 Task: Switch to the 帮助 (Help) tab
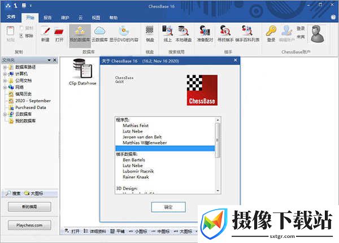coord(114,18)
